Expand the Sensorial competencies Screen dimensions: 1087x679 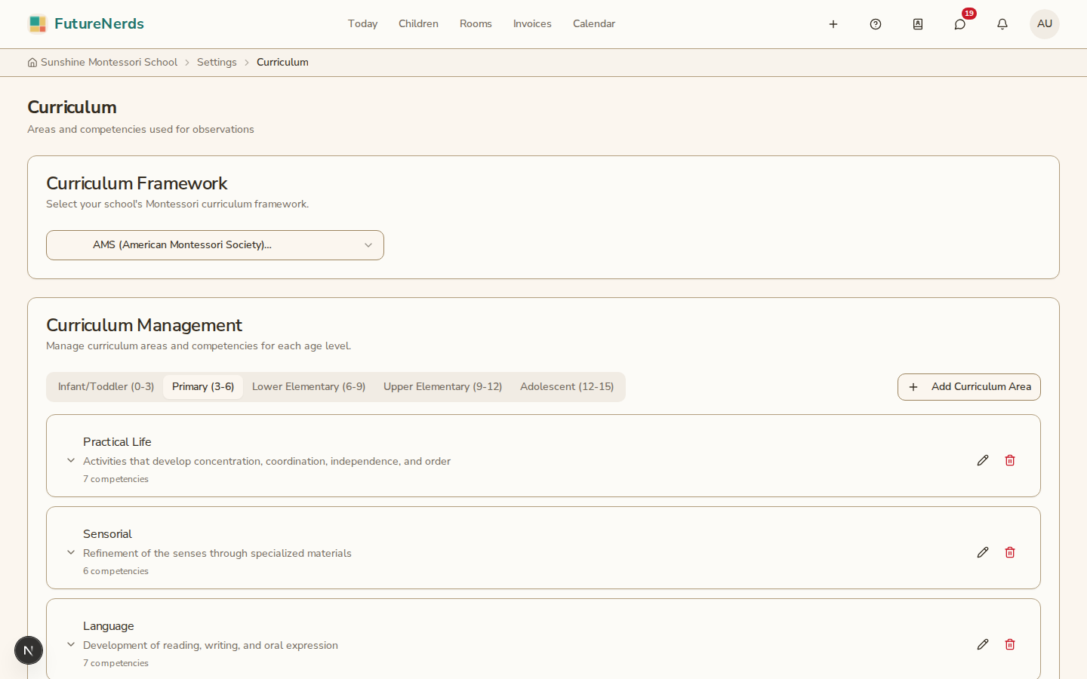[x=71, y=552]
